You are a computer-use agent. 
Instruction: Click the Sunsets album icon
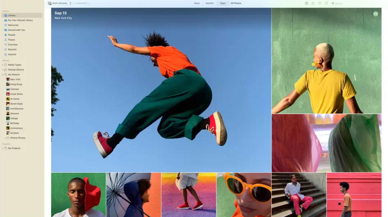click(8, 133)
